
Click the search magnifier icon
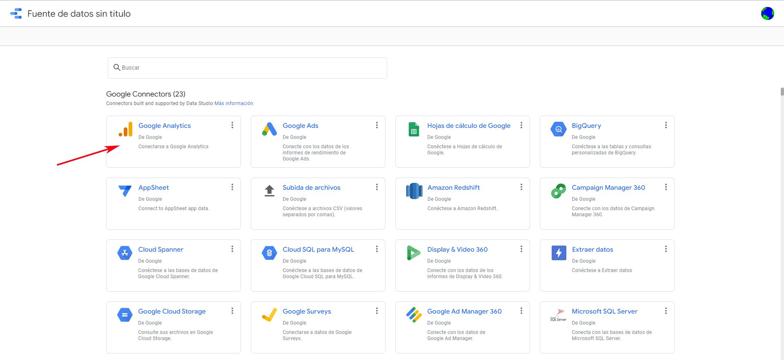[x=117, y=68]
